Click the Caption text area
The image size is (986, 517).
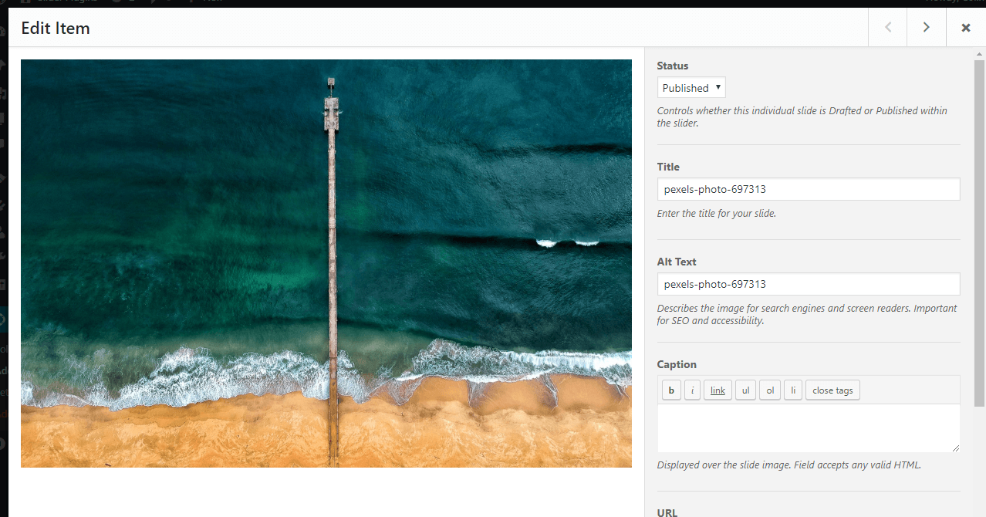click(x=809, y=428)
